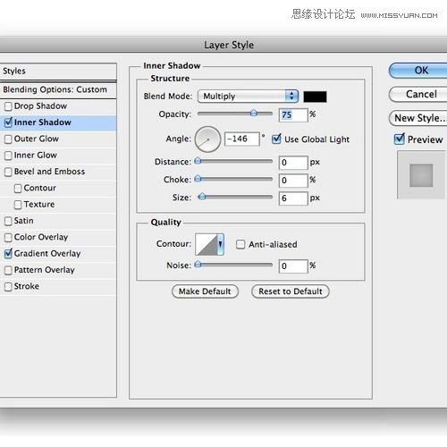Enable the Anti-aliased checkbox

[240, 244]
